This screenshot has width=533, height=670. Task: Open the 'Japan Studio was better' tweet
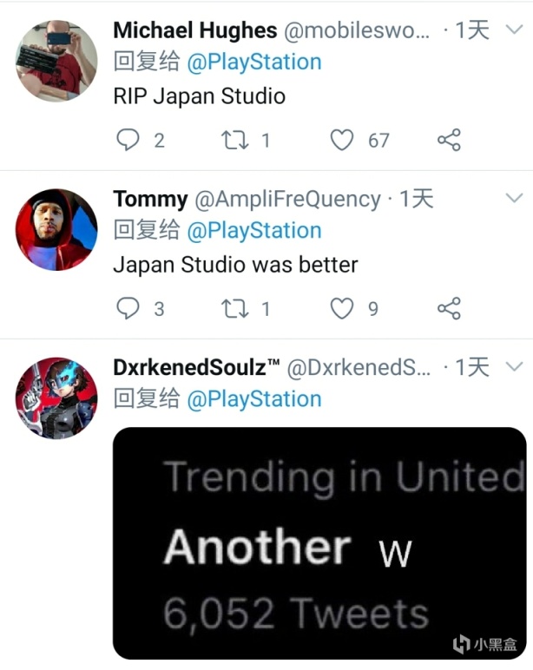pos(235,264)
